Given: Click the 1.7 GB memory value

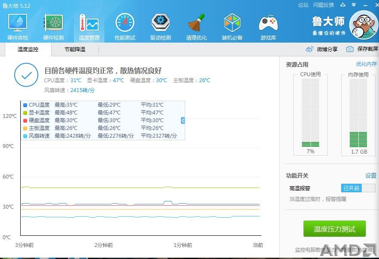Looking at the screenshot, I should tap(359, 151).
